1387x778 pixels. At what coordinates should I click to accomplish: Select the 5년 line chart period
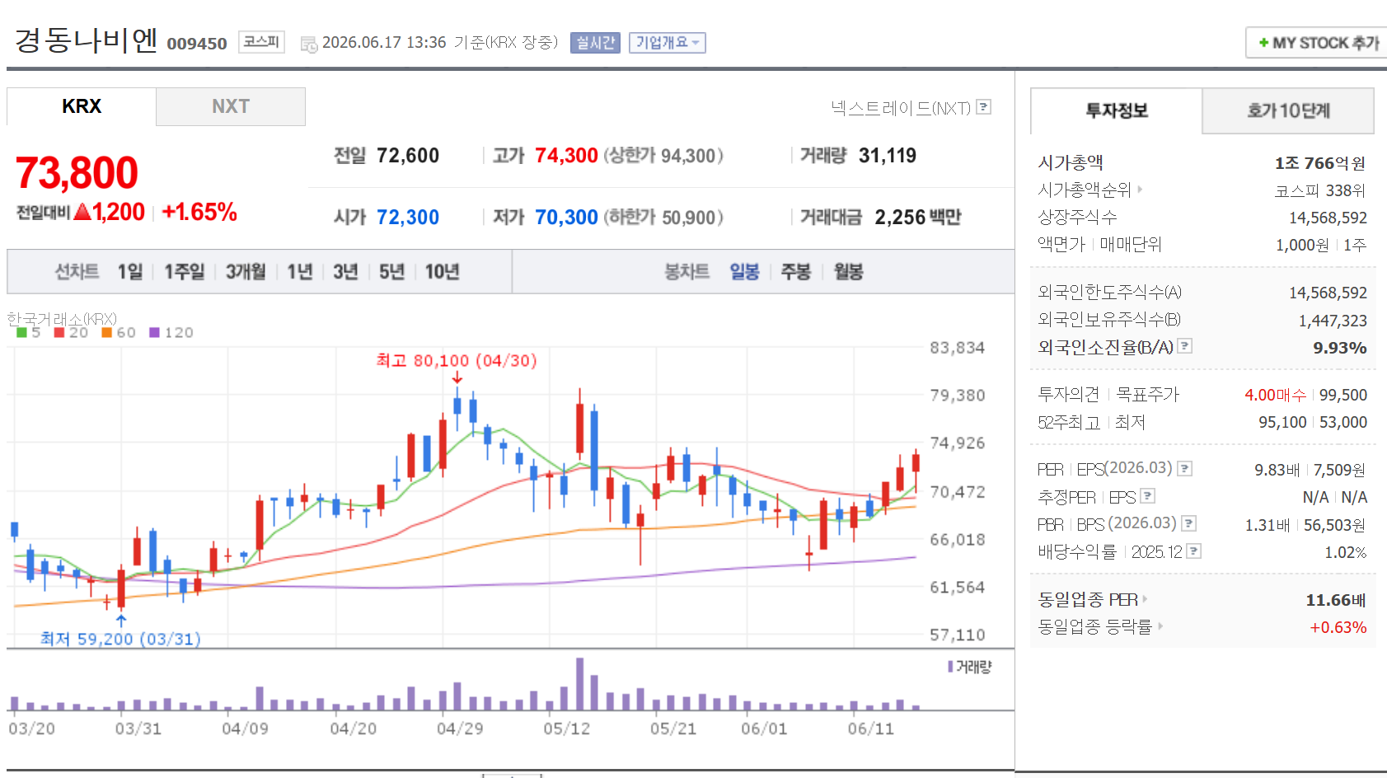tap(392, 271)
